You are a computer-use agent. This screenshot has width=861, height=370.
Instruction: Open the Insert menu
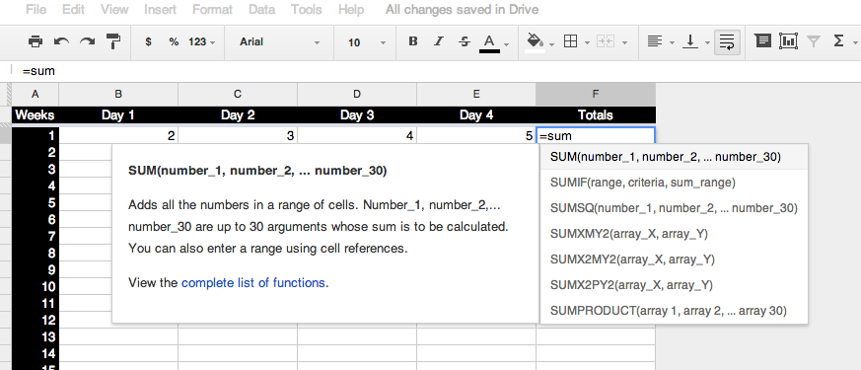pyautogui.click(x=161, y=9)
